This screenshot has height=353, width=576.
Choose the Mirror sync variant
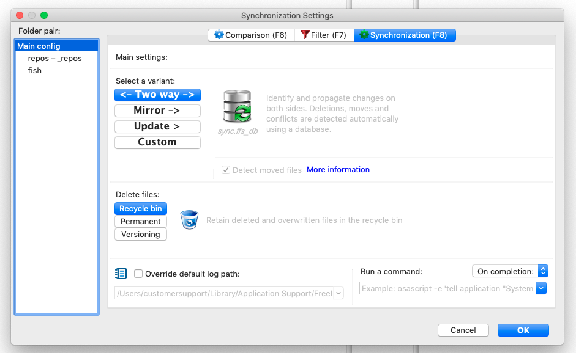[157, 111]
